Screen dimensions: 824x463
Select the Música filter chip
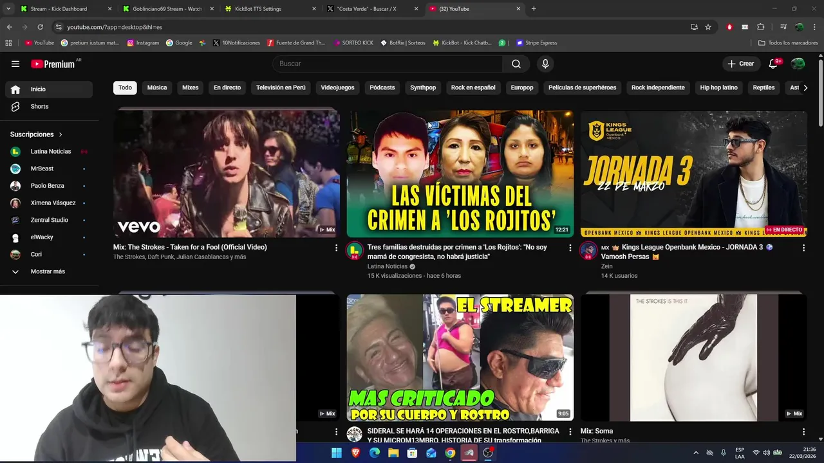click(157, 87)
